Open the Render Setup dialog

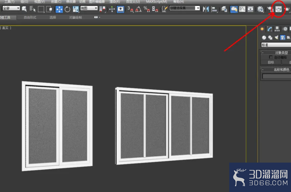pyautogui.click(x=270, y=9)
